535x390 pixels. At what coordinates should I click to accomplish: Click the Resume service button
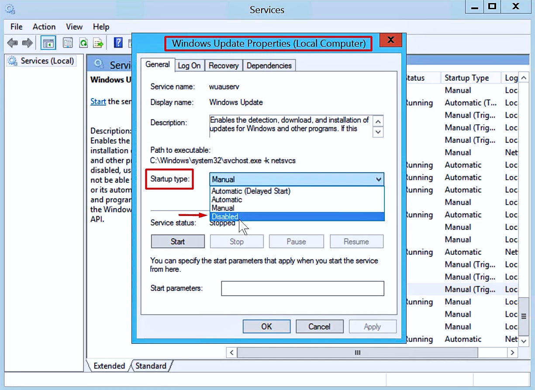[357, 242]
